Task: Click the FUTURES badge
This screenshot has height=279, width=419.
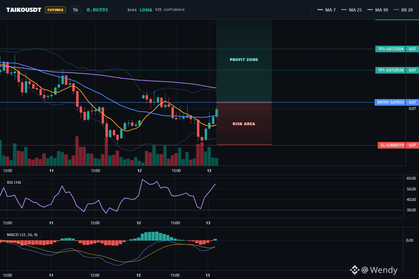Action: click(55, 10)
